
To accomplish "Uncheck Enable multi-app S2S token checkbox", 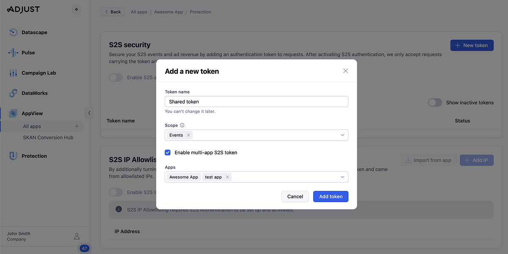I will 168,152.
